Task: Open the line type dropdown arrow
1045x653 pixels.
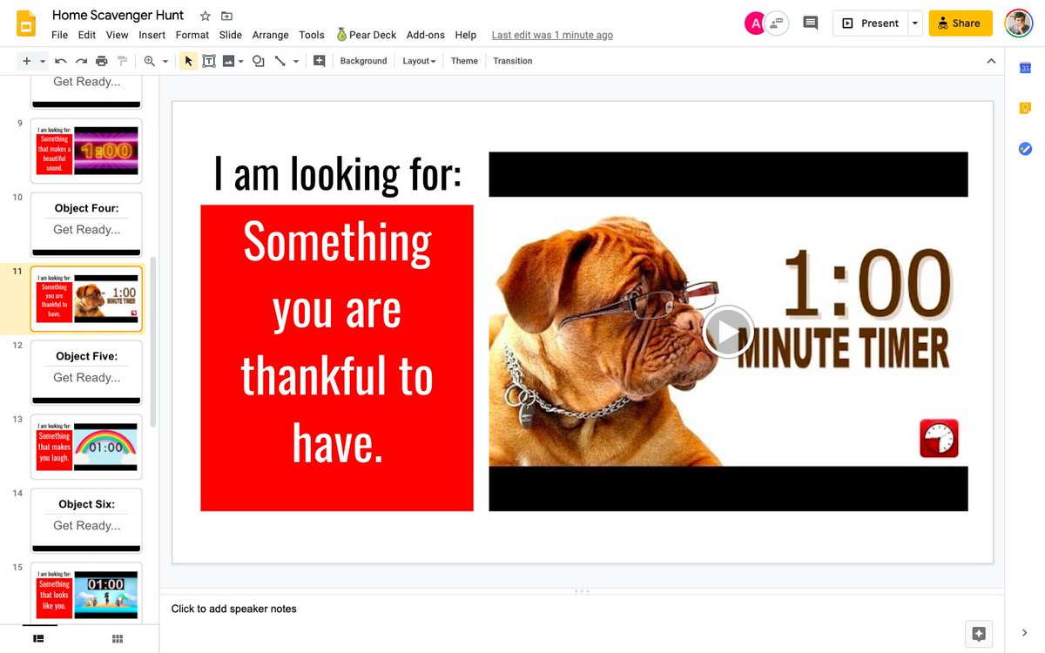Action: tap(296, 61)
